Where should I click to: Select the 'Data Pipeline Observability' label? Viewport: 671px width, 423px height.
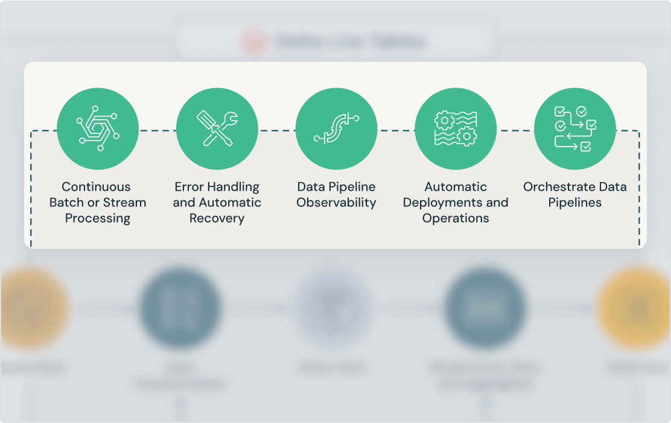[x=336, y=195]
